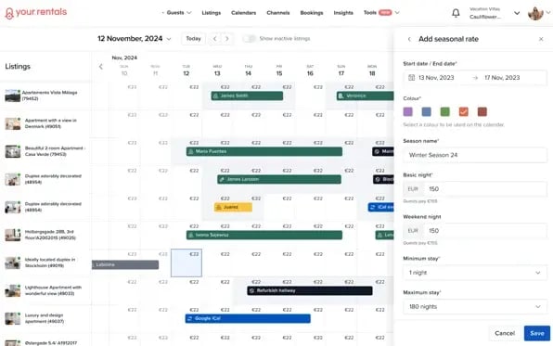Open the user profile avatar
Image resolution: width=553 pixels, height=346 pixels.
coord(535,13)
